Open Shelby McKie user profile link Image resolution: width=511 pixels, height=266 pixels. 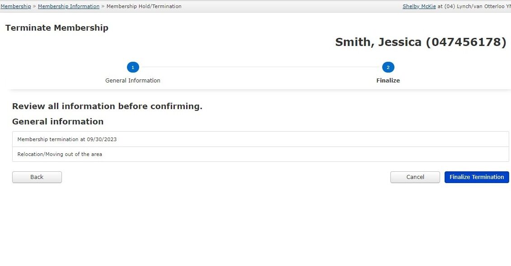[x=419, y=6]
